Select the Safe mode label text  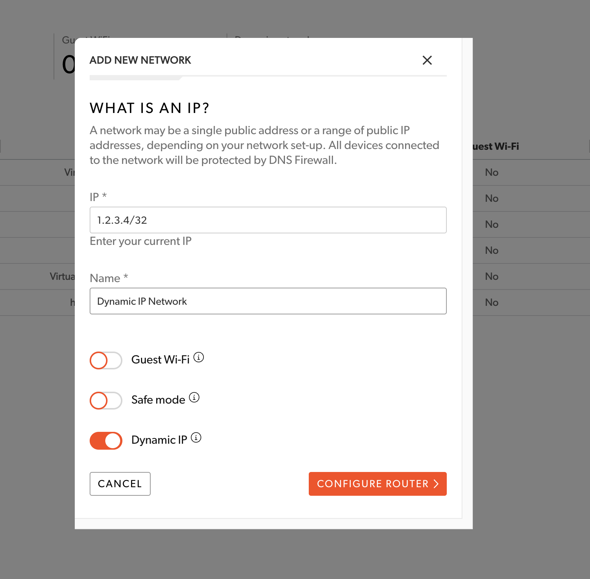pos(158,400)
